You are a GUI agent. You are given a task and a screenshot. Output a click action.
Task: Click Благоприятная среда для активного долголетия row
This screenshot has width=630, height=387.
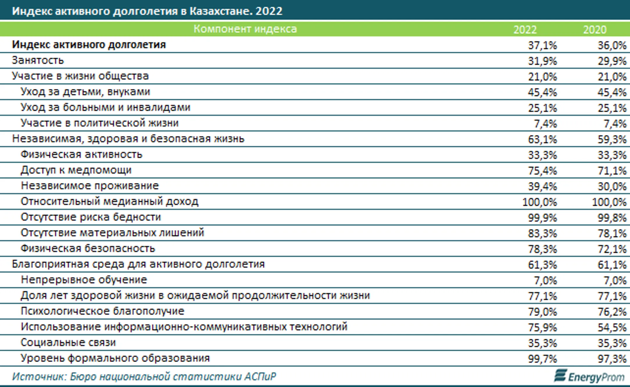315,264
